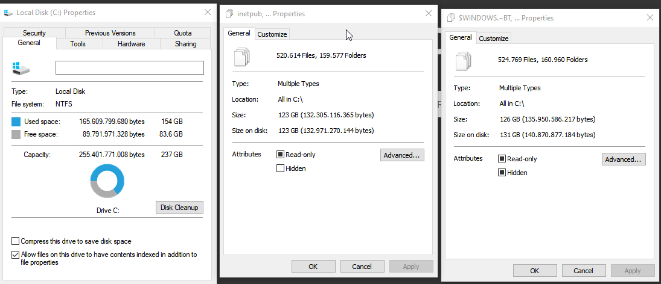Click the $WINDOWS.~BT Properties title bar icon

click(450, 18)
